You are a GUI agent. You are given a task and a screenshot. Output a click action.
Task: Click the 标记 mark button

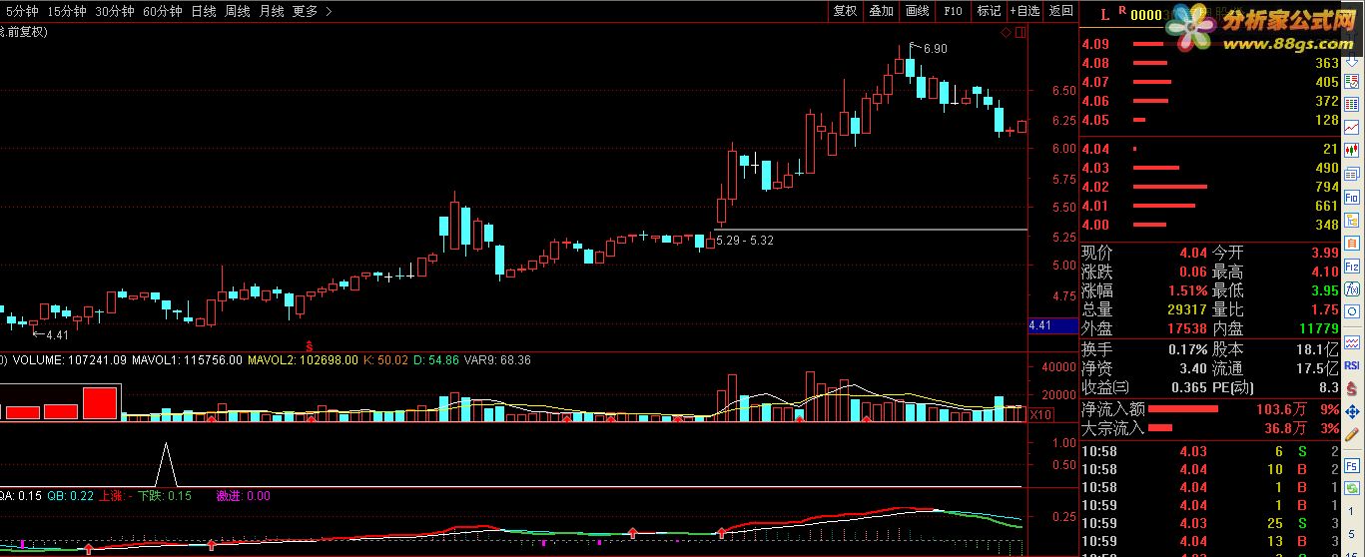(989, 11)
